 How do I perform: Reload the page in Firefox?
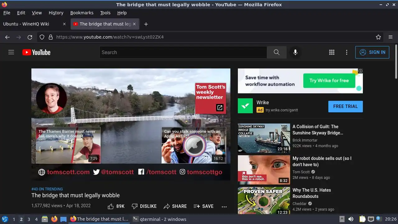pyautogui.click(x=30, y=37)
